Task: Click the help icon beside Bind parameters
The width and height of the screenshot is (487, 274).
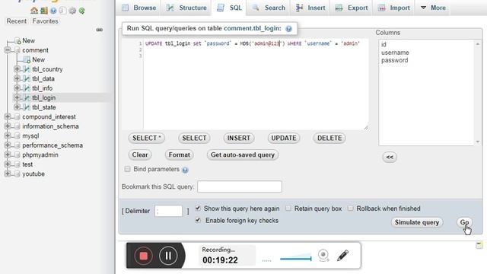Action: (185, 170)
